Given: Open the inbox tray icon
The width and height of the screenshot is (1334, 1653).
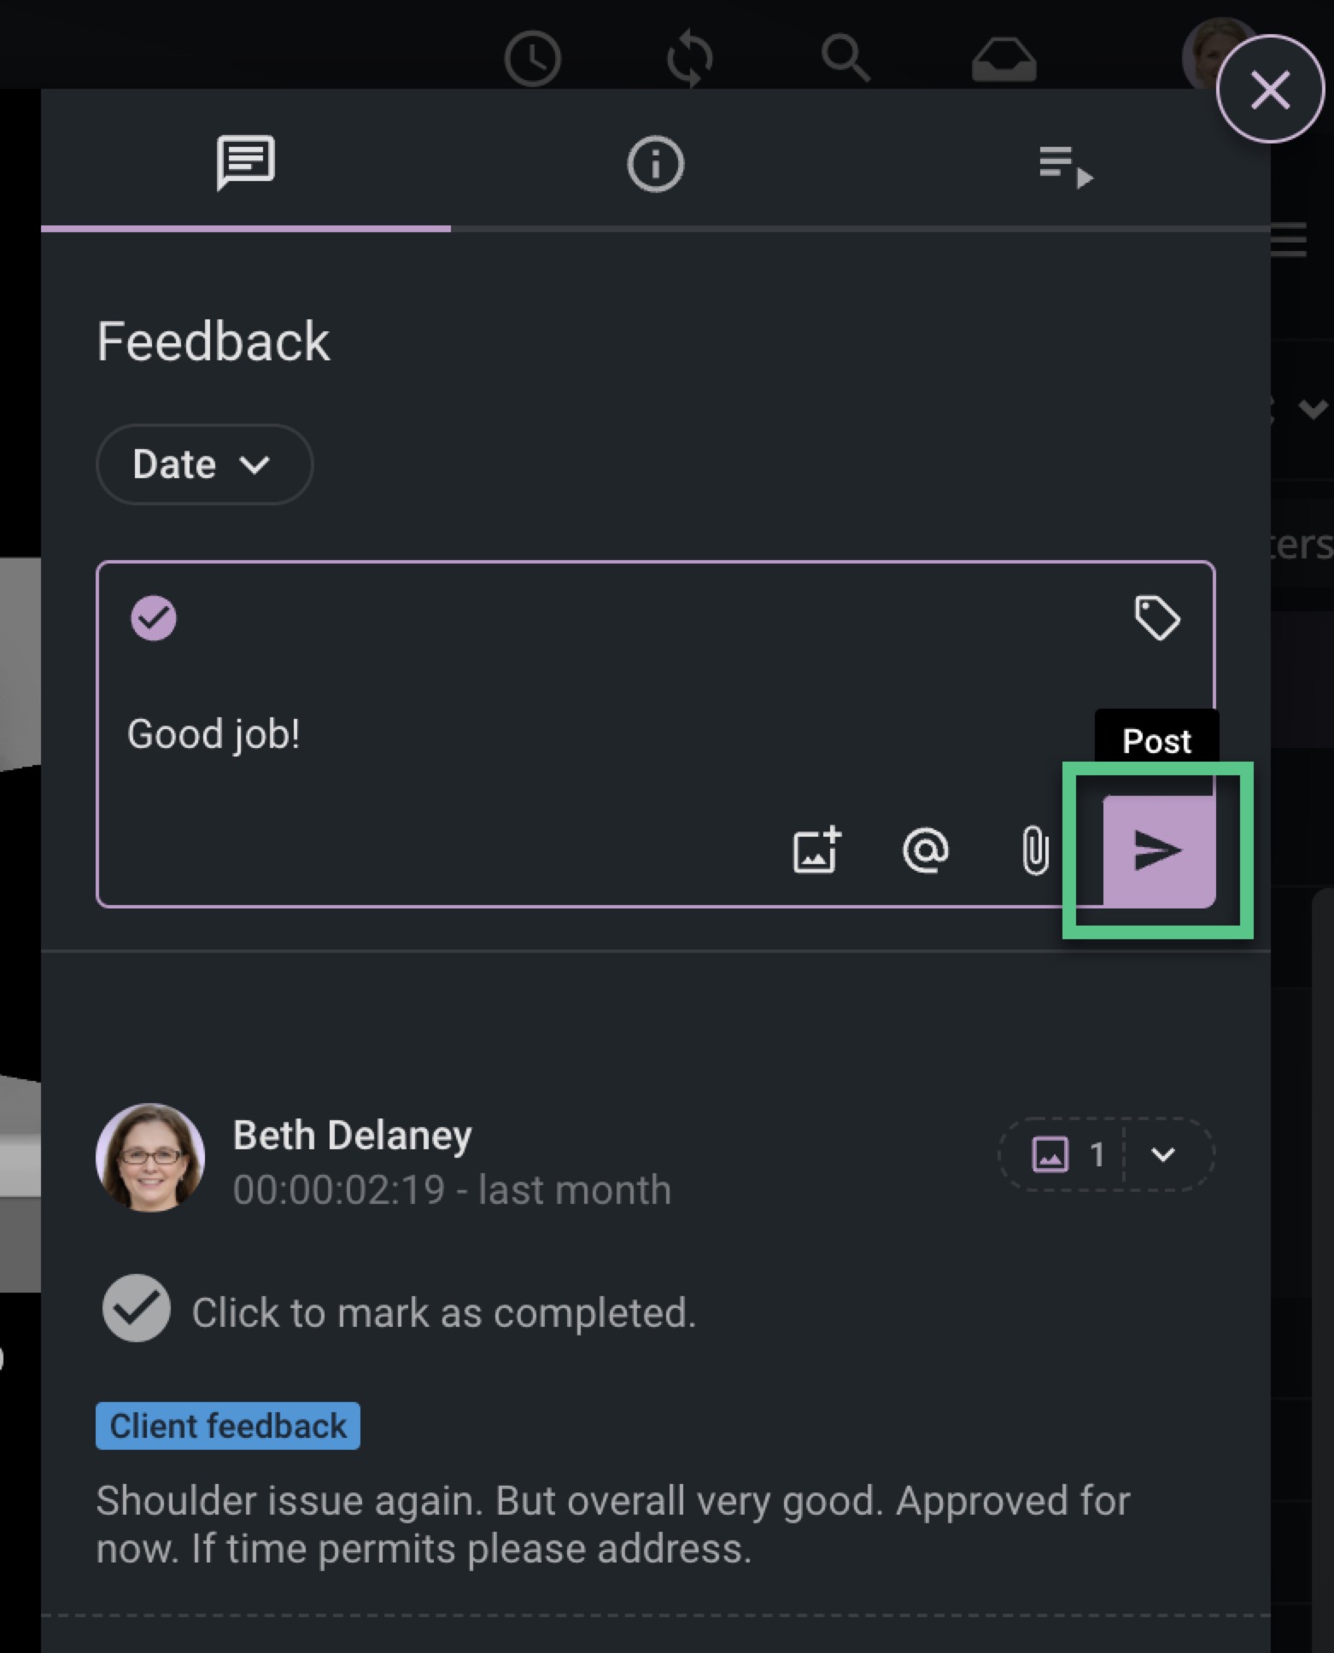Looking at the screenshot, I should point(1003,59).
